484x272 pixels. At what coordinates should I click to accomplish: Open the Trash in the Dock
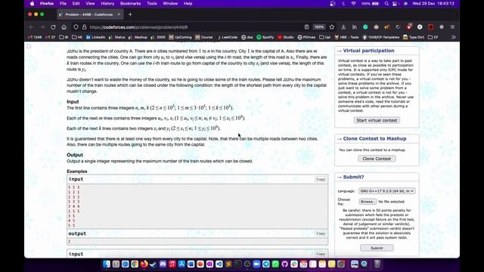377,264
